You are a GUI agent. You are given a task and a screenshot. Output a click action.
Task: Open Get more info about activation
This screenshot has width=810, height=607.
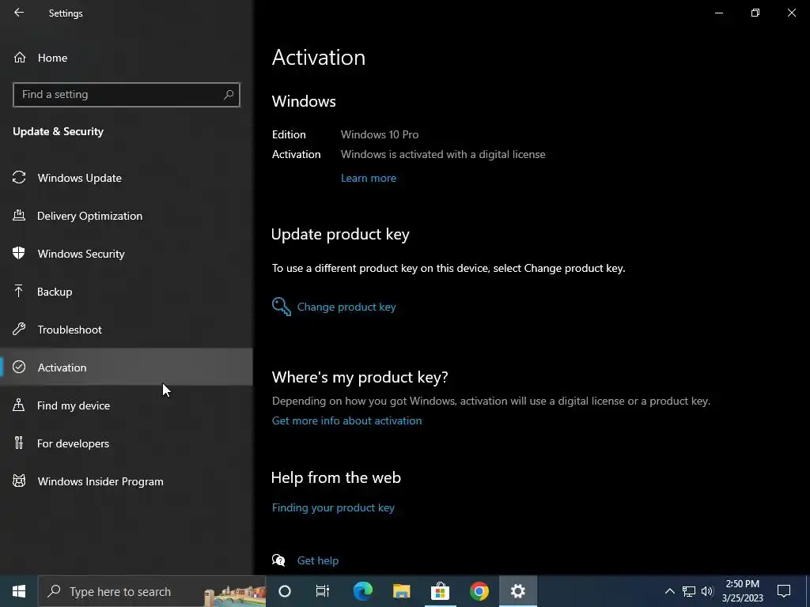point(346,420)
